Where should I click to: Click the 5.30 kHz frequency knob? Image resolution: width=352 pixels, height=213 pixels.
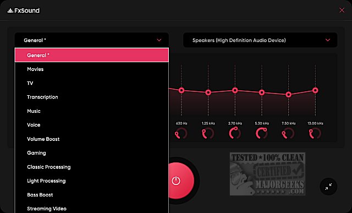tap(262, 133)
